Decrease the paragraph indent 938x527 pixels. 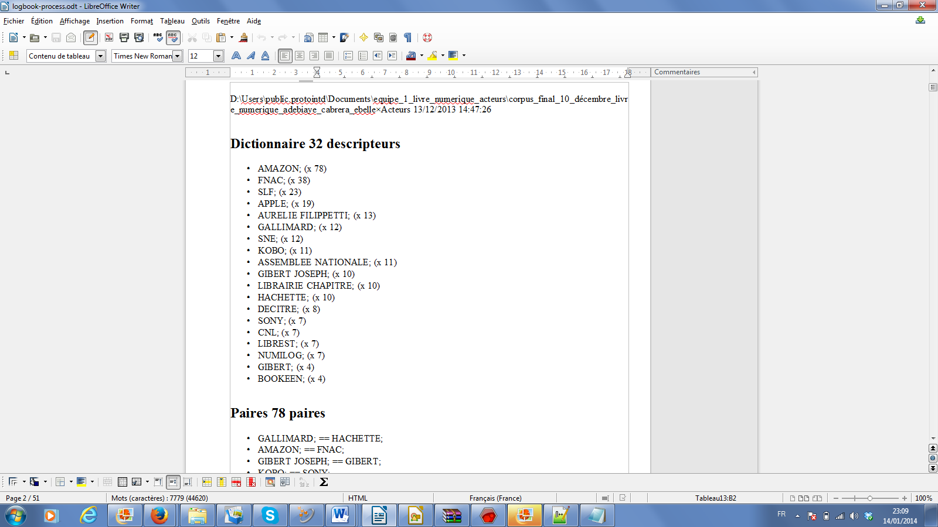(378, 56)
